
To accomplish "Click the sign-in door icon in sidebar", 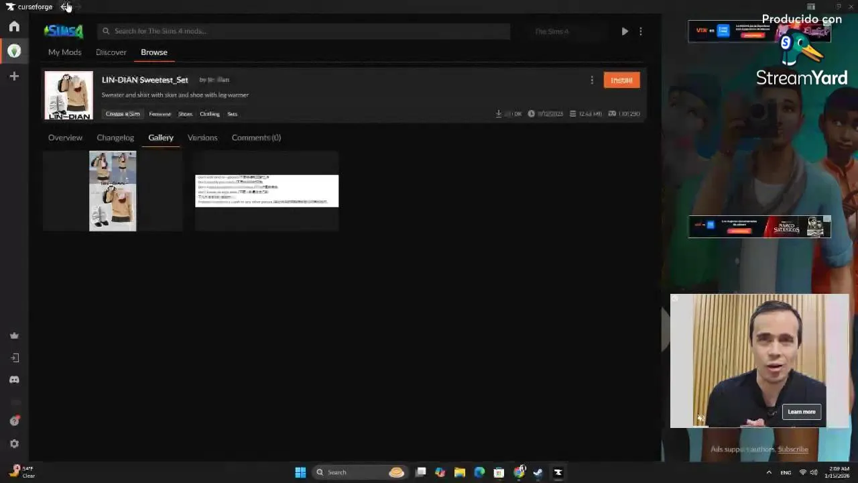I will click(x=14, y=358).
